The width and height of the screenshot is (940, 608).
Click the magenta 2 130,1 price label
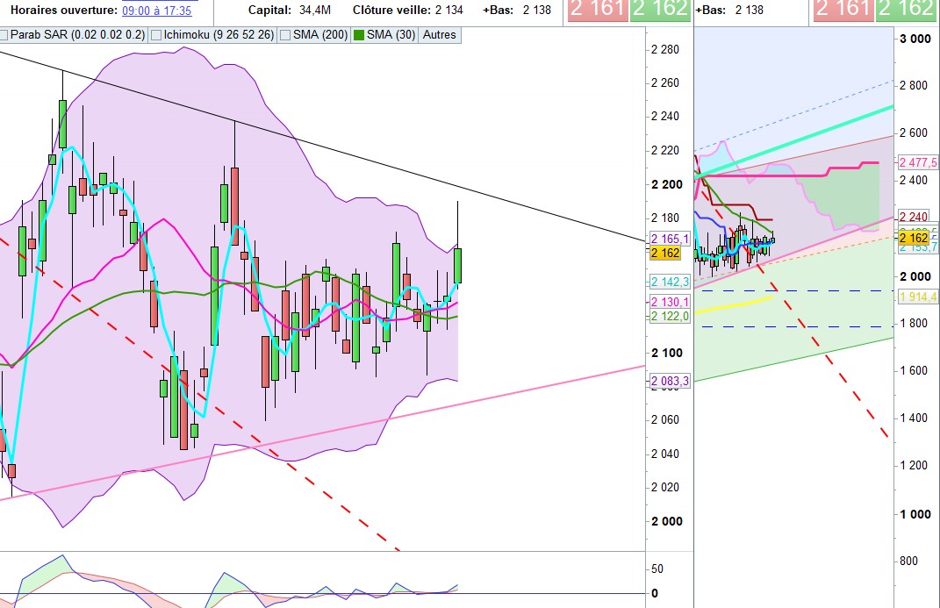click(x=669, y=302)
